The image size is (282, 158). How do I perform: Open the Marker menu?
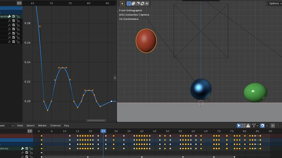pyautogui.click(x=42, y=126)
